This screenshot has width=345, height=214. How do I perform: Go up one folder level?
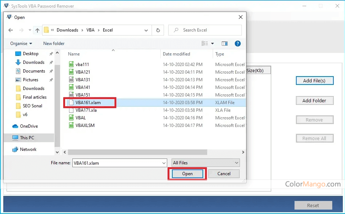(x=37, y=30)
